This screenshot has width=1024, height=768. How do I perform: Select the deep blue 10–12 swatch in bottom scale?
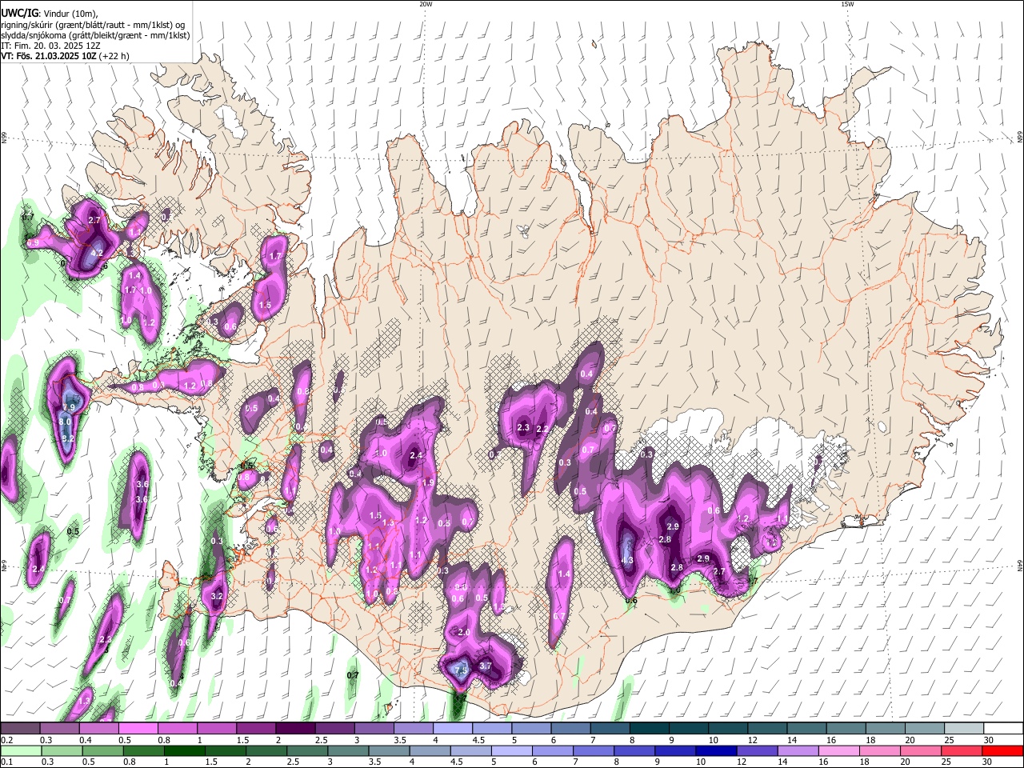pyautogui.click(x=716, y=750)
